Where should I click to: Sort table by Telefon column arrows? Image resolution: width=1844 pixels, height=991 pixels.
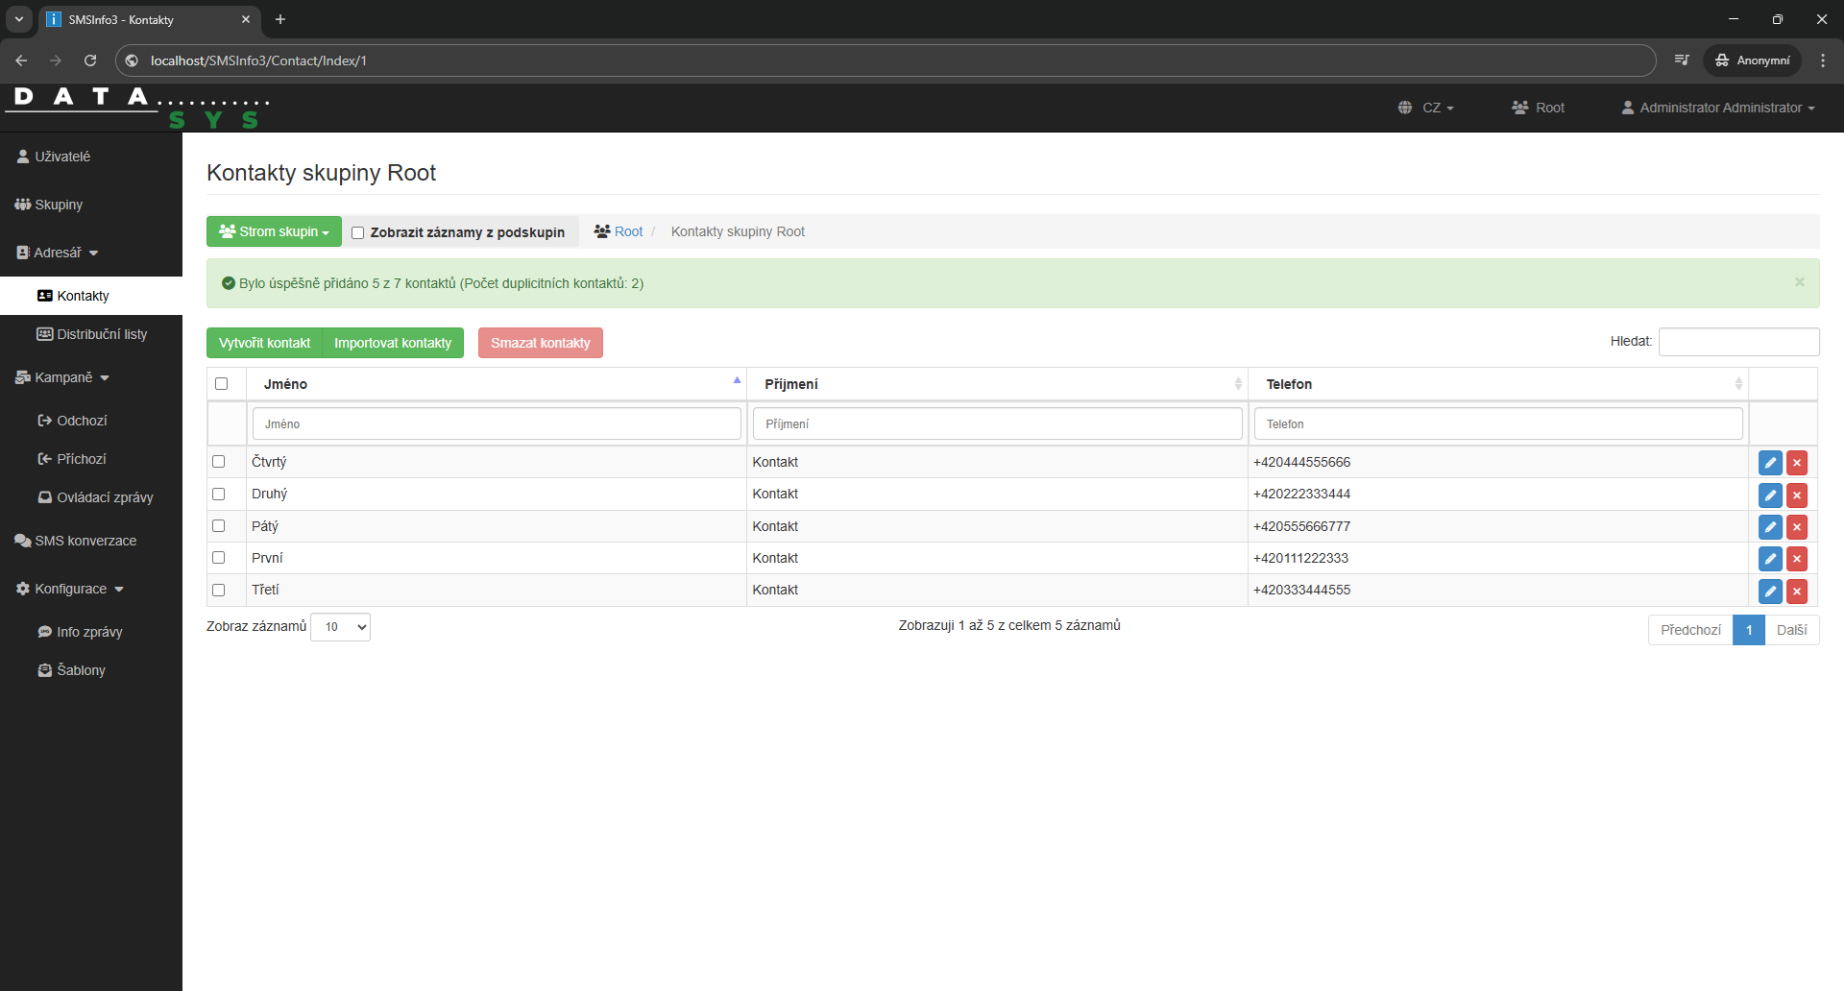pos(1737,384)
